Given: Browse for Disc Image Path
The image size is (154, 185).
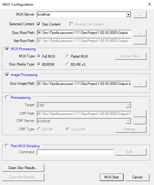Looking at the screenshot, I should pyautogui.click(x=140, y=84).
